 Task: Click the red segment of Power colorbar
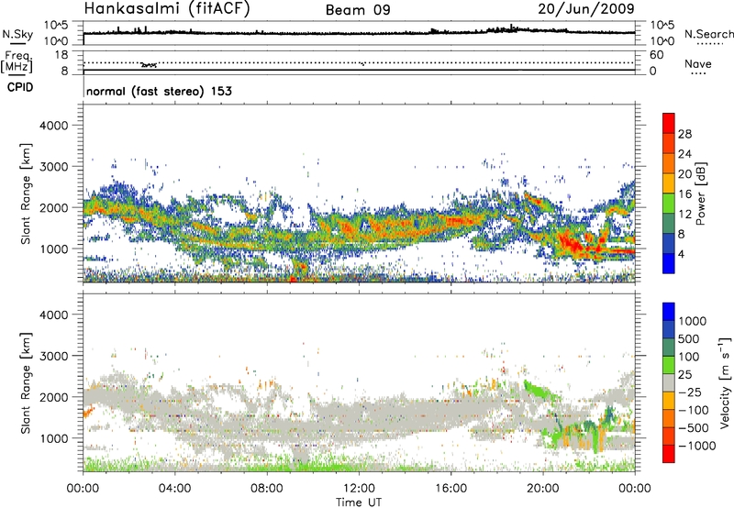[x=669, y=123]
